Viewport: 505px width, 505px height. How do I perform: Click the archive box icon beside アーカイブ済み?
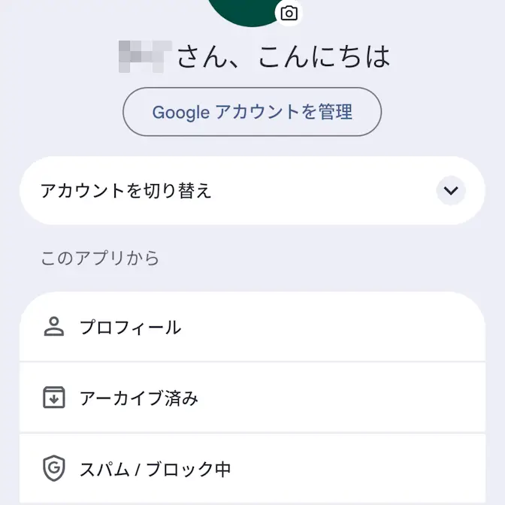[x=54, y=398]
